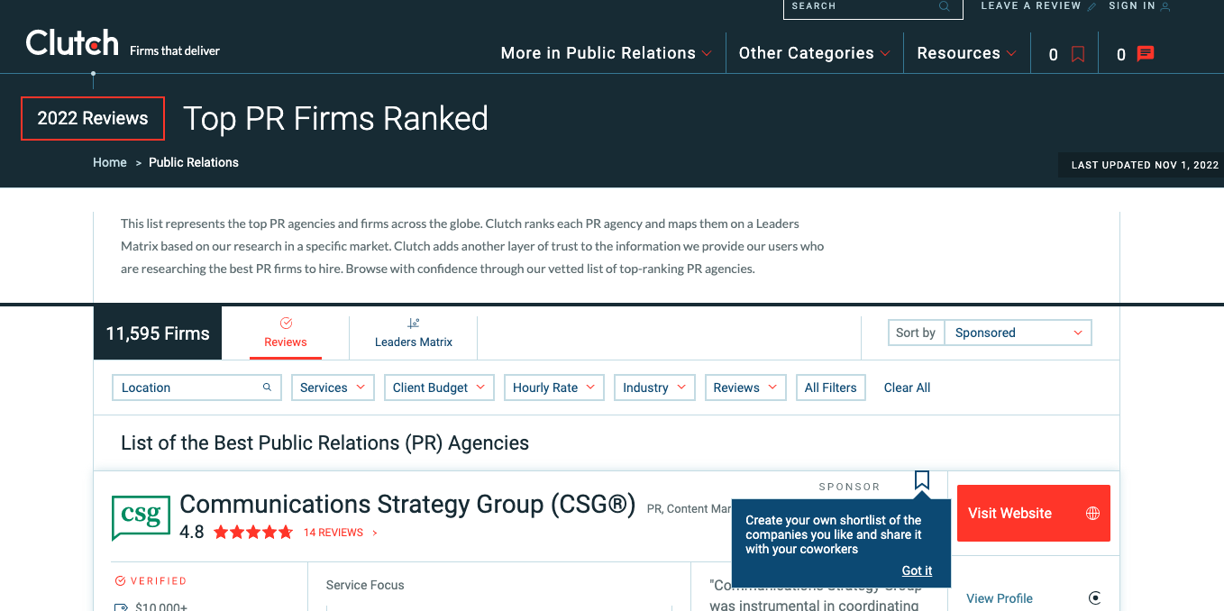This screenshot has width=1224, height=611.
Task: Bookmark Communications Strategy Group listing
Action: coord(921,479)
